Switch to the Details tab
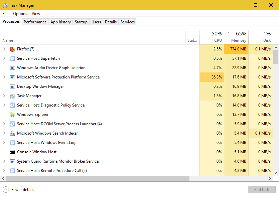This screenshot has height=197, width=279. click(x=111, y=22)
